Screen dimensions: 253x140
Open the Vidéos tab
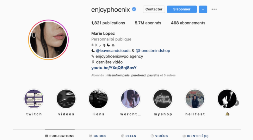click(x=159, y=136)
